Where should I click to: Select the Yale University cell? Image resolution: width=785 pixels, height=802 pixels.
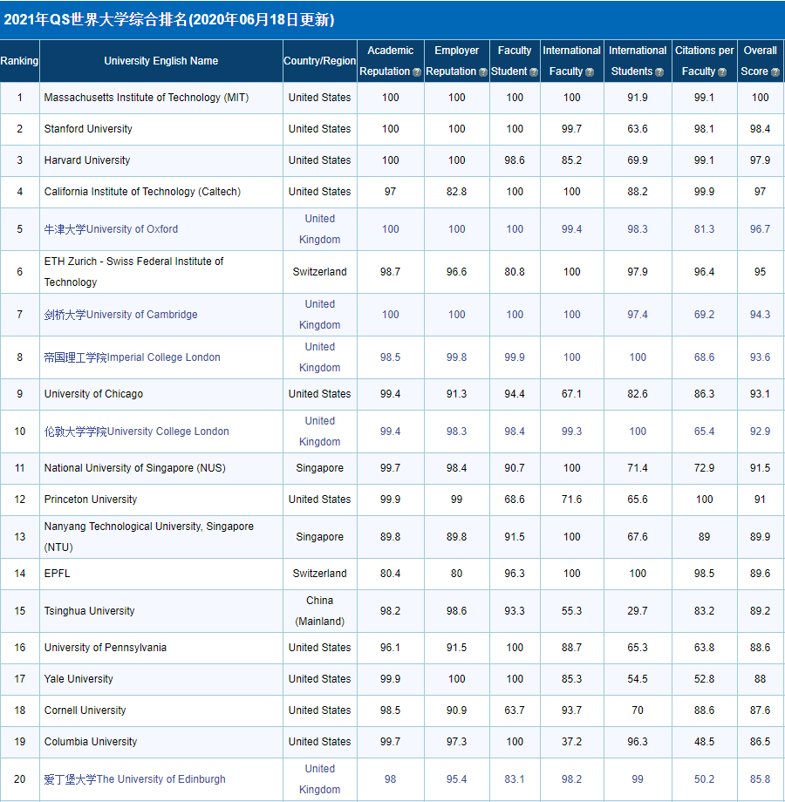161,679
